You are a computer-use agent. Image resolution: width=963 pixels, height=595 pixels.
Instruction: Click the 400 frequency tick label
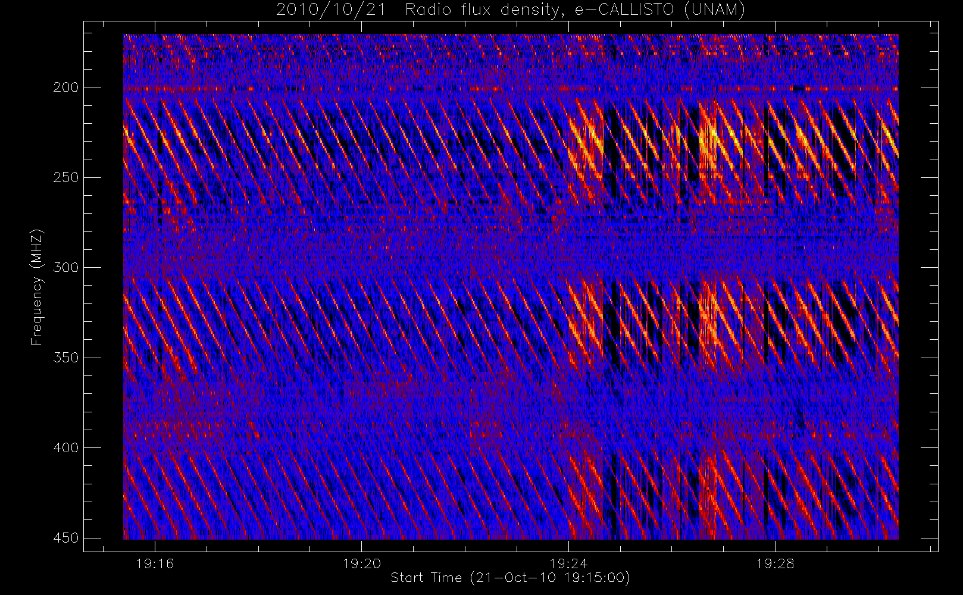[65, 448]
